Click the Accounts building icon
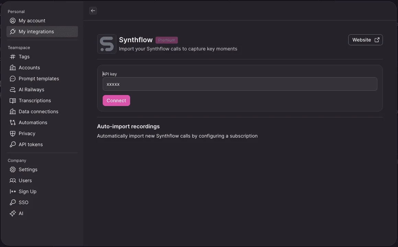 (13, 68)
